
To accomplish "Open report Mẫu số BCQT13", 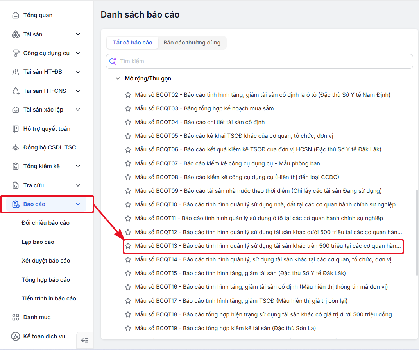I will pyautogui.click(x=268, y=246).
